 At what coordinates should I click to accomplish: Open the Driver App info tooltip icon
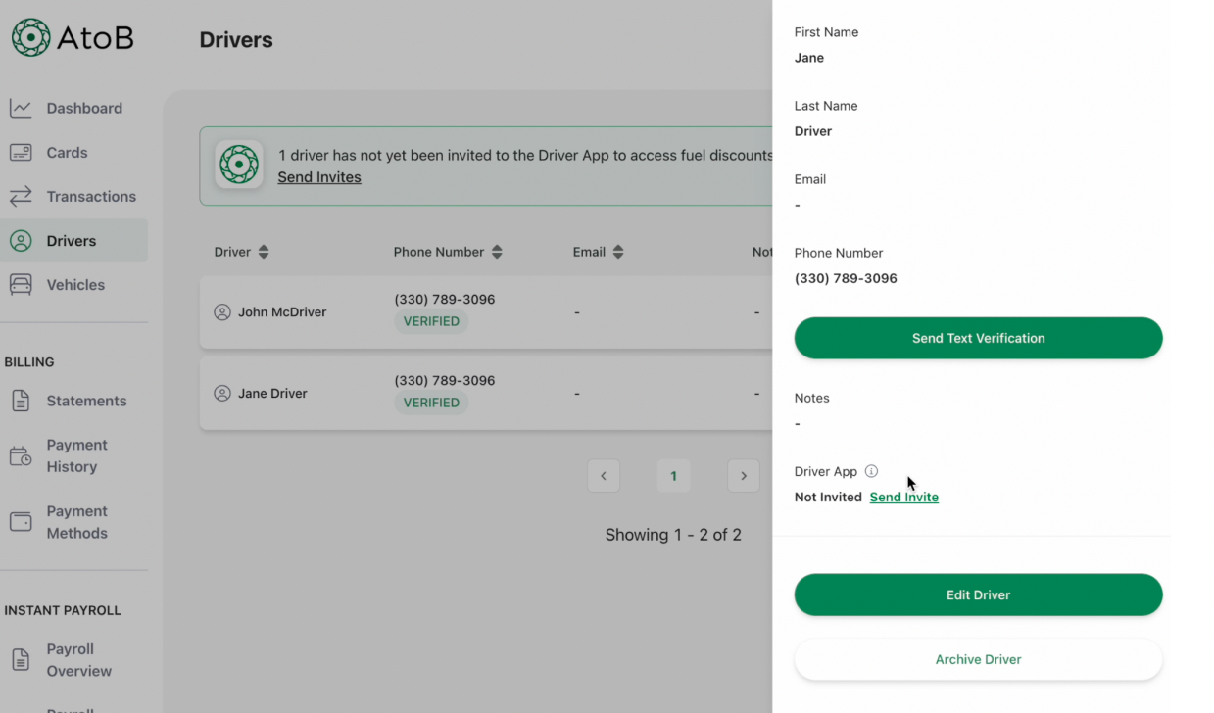click(871, 471)
